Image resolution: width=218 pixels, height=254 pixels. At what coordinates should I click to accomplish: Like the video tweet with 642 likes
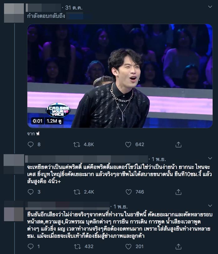coord(128,145)
